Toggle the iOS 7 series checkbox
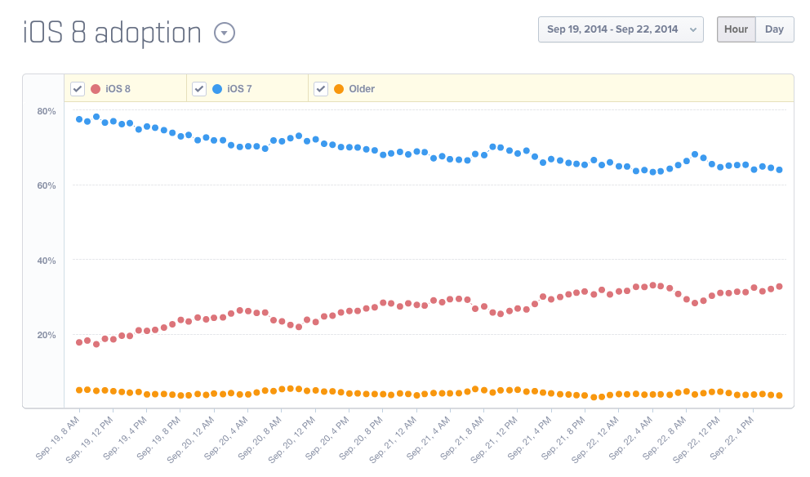This screenshot has width=810, height=477. [199, 89]
